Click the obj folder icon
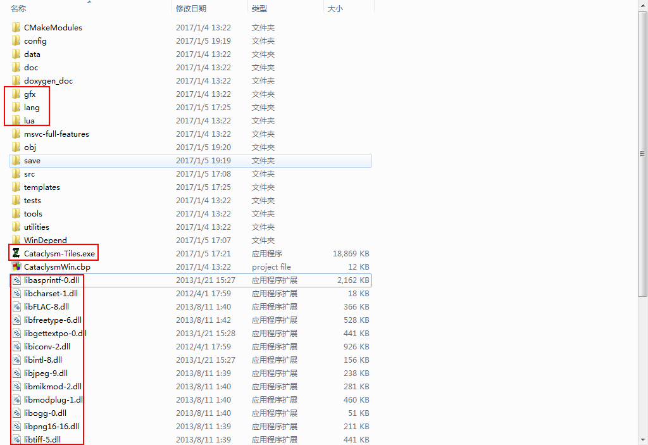 tap(16, 147)
